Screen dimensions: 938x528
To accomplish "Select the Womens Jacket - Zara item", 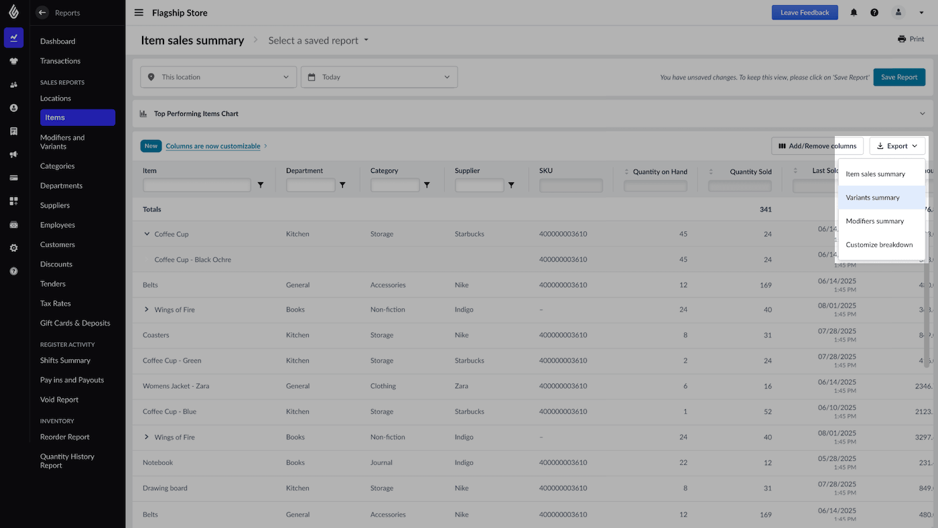I will (x=176, y=386).
